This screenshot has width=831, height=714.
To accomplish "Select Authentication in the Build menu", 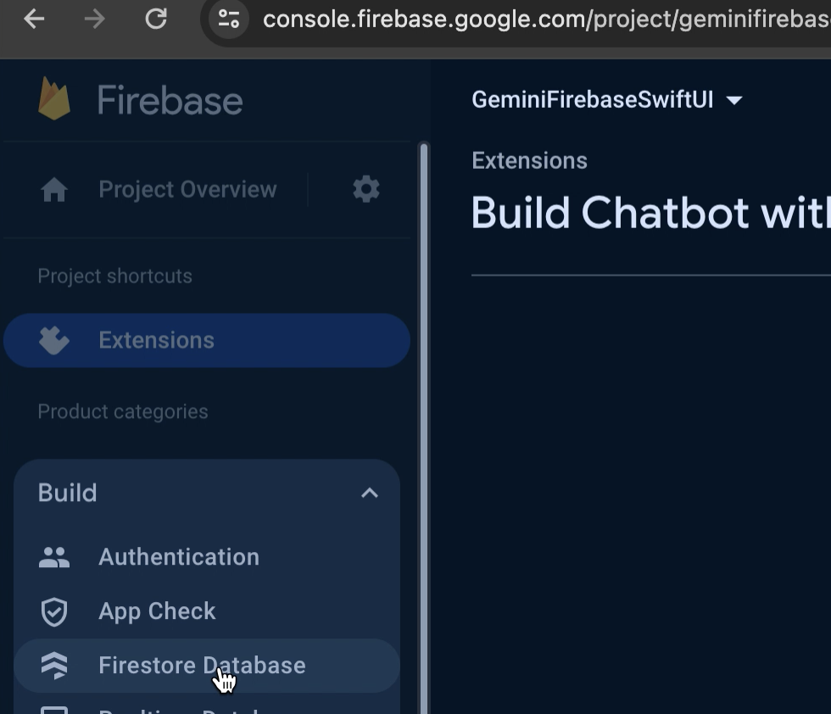I will click(x=179, y=557).
